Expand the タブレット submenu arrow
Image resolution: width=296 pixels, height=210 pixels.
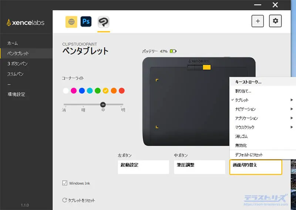pyautogui.click(x=292, y=100)
